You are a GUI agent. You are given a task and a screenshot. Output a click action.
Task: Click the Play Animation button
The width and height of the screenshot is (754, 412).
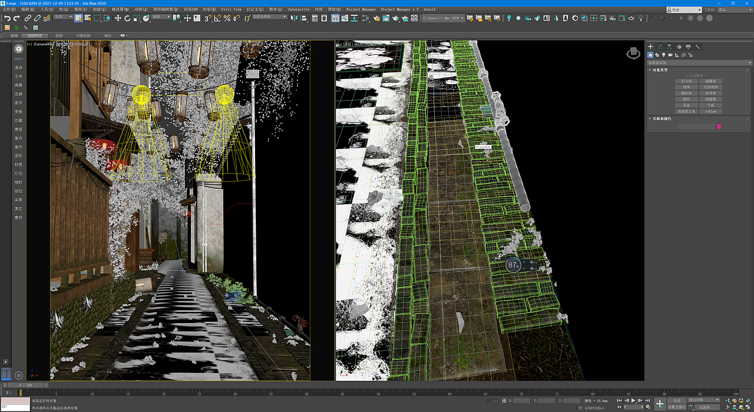633,400
